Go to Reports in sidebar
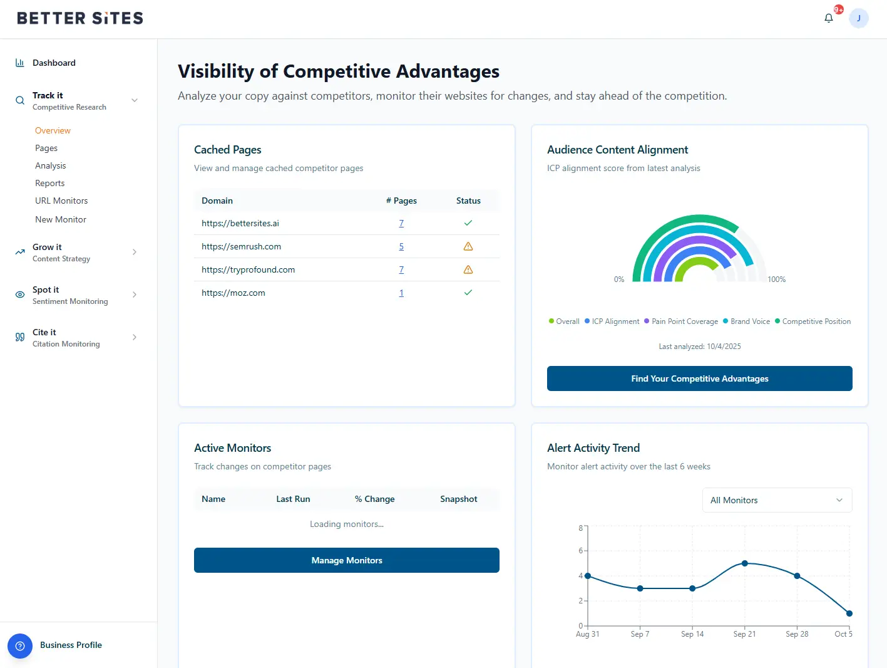This screenshot has height=668, width=887. point(50,183)
